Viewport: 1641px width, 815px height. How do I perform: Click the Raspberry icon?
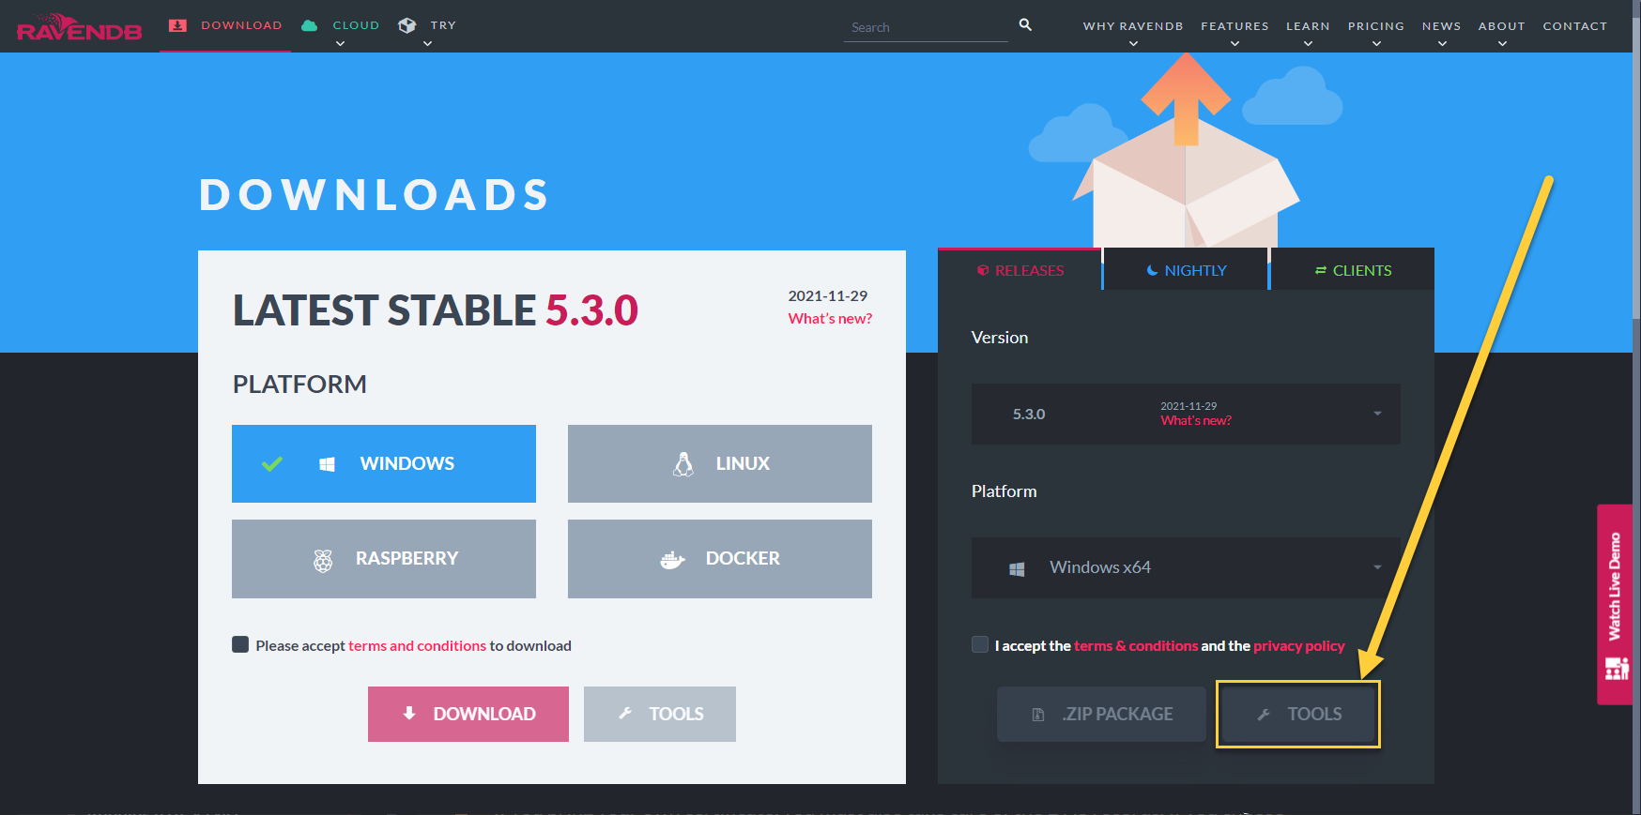pos(323,560)
